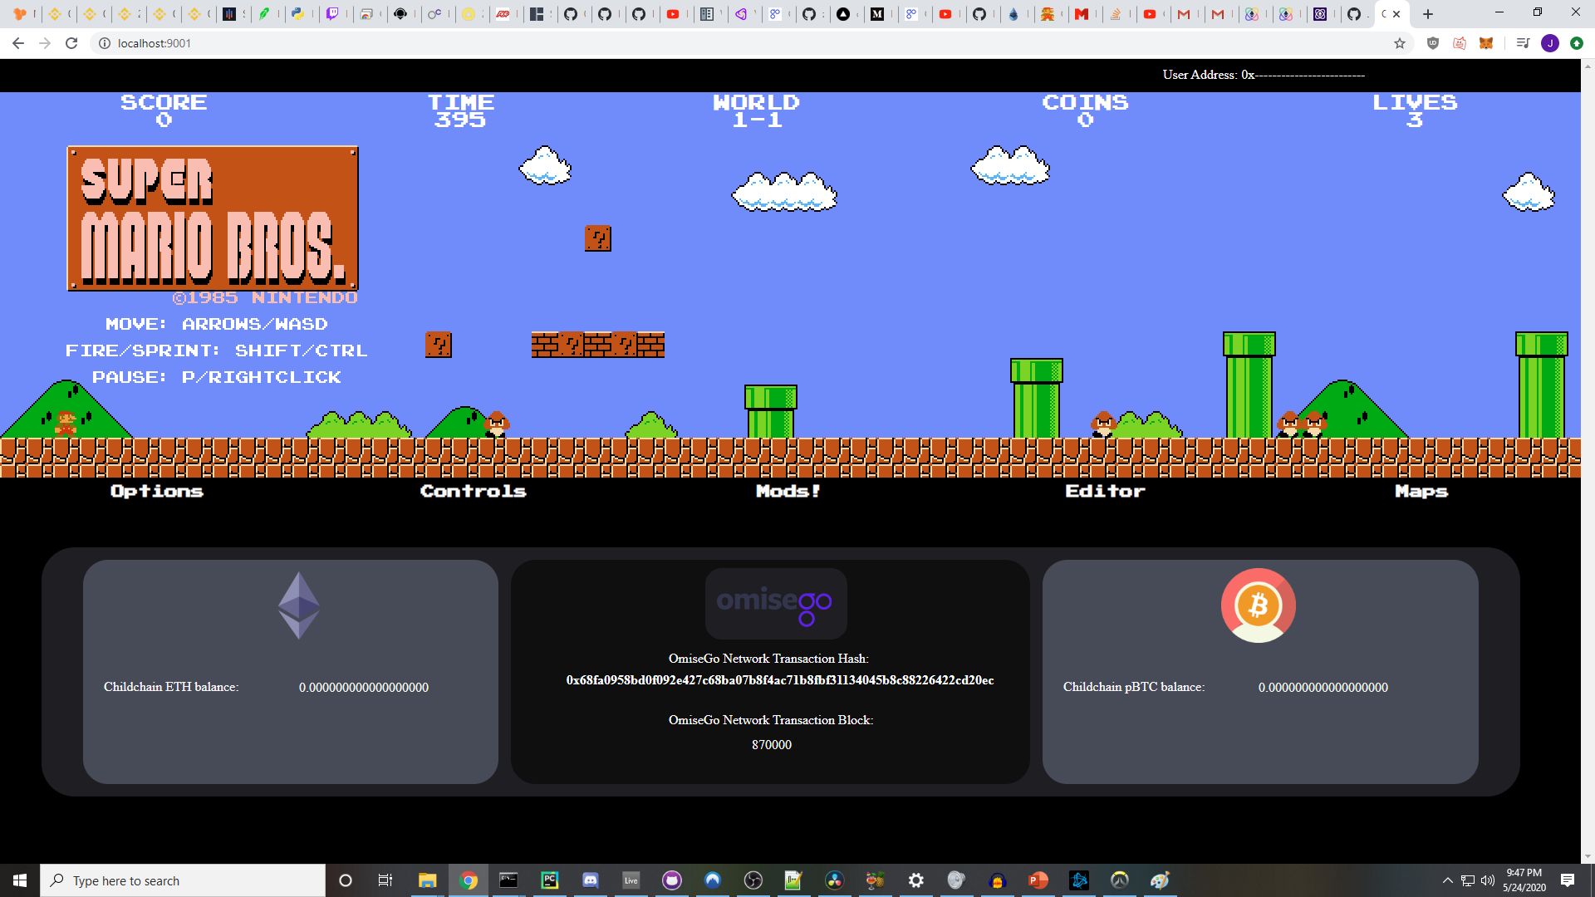Open GitHub Desktop from the taskbar
The height and width of the screenshot is (897, 1595).
click(x=671, y=880)
